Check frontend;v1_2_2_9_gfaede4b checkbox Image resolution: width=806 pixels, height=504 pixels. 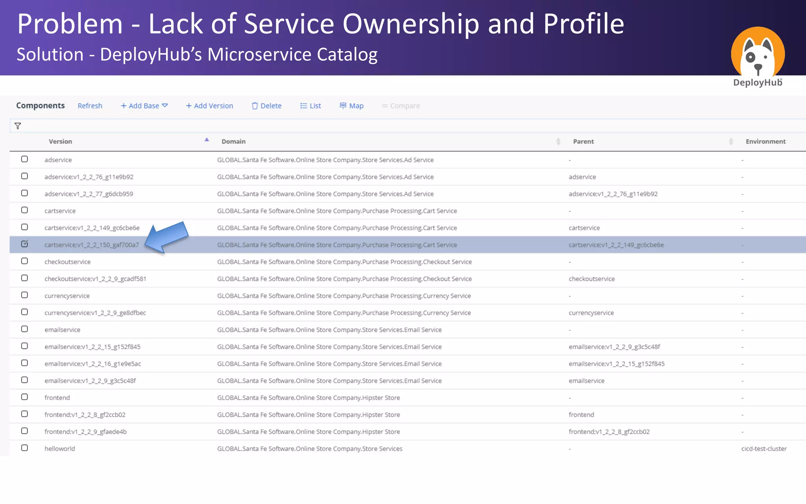coord(24,431)
